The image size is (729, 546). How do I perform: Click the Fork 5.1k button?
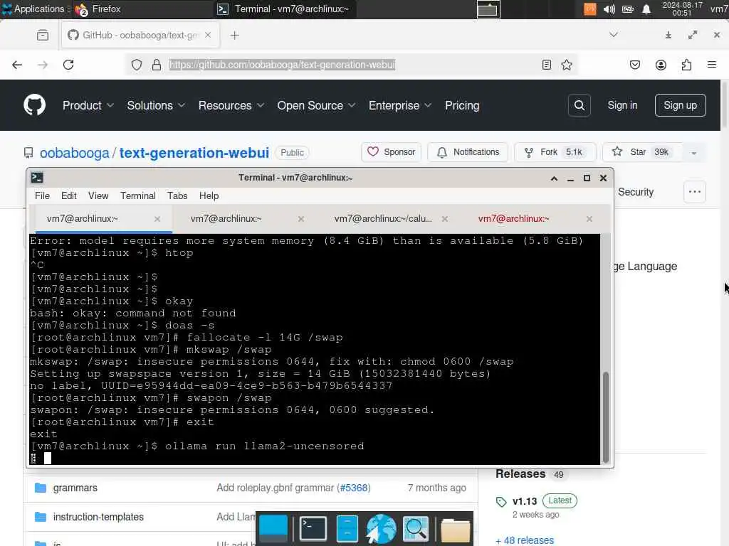point(555,152)
